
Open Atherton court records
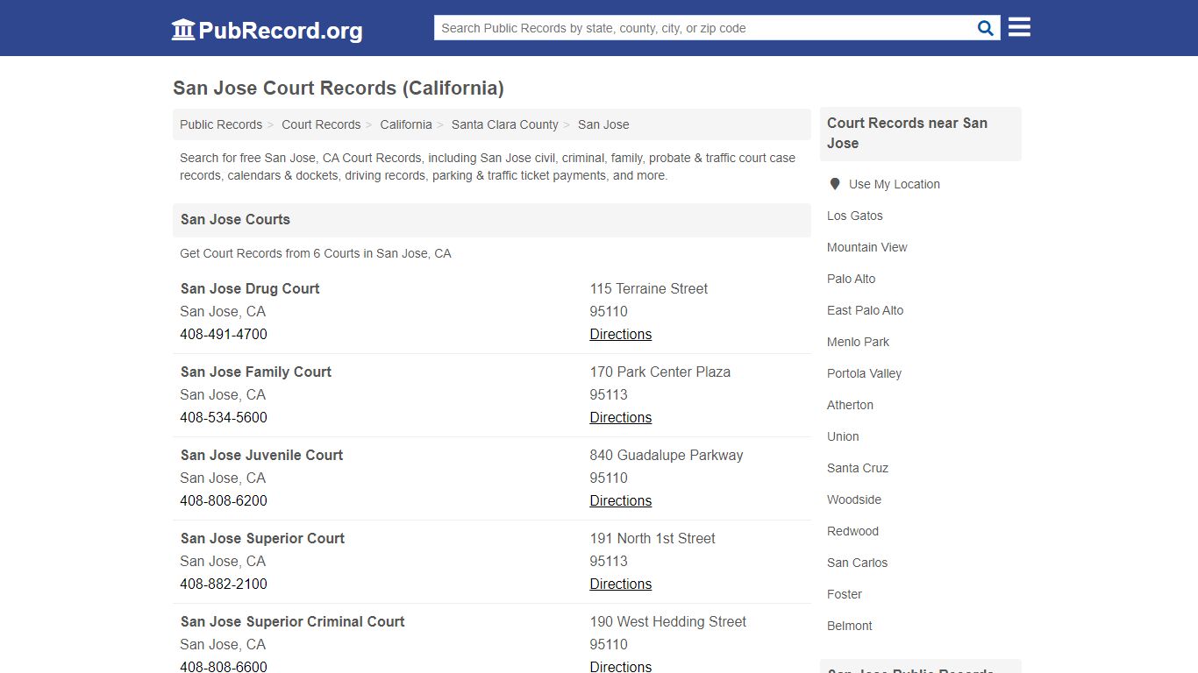coord(851,405)
